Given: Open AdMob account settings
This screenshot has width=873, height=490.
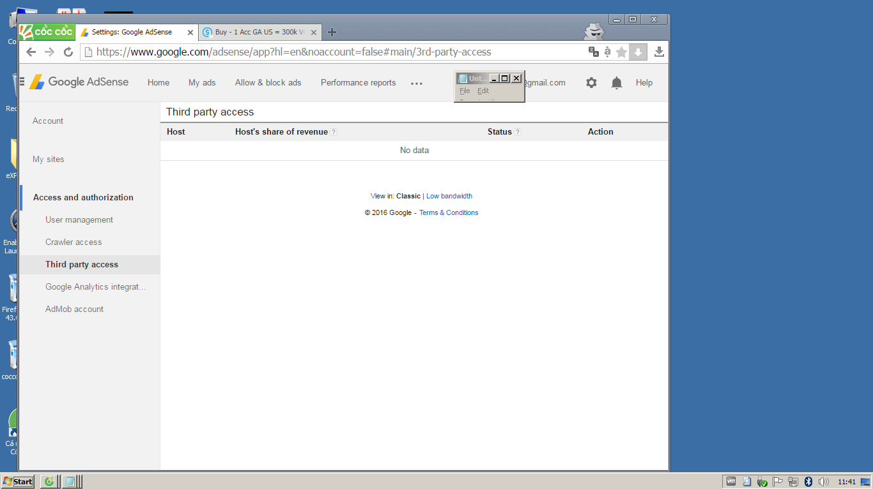Looking at the screenshot, I should pos(74,309).
